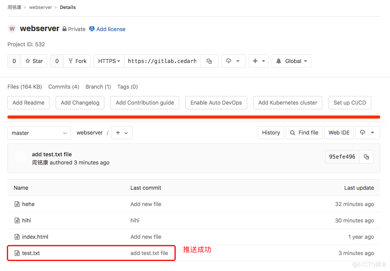Click inside the repository URL field
The image size is (390, 271).
tap(162, 61)
